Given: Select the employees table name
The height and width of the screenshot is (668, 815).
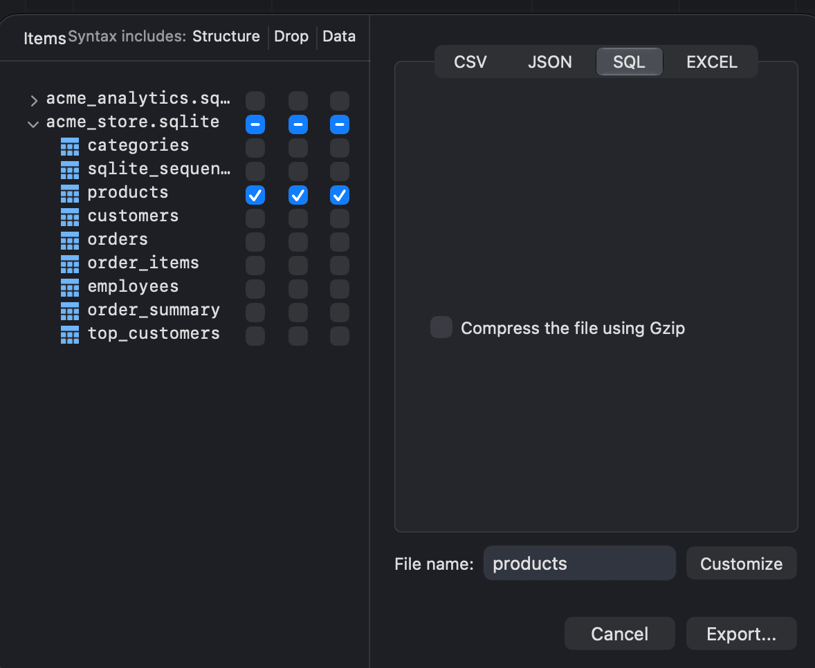Looking at the screenshot, I should (133, 287).
